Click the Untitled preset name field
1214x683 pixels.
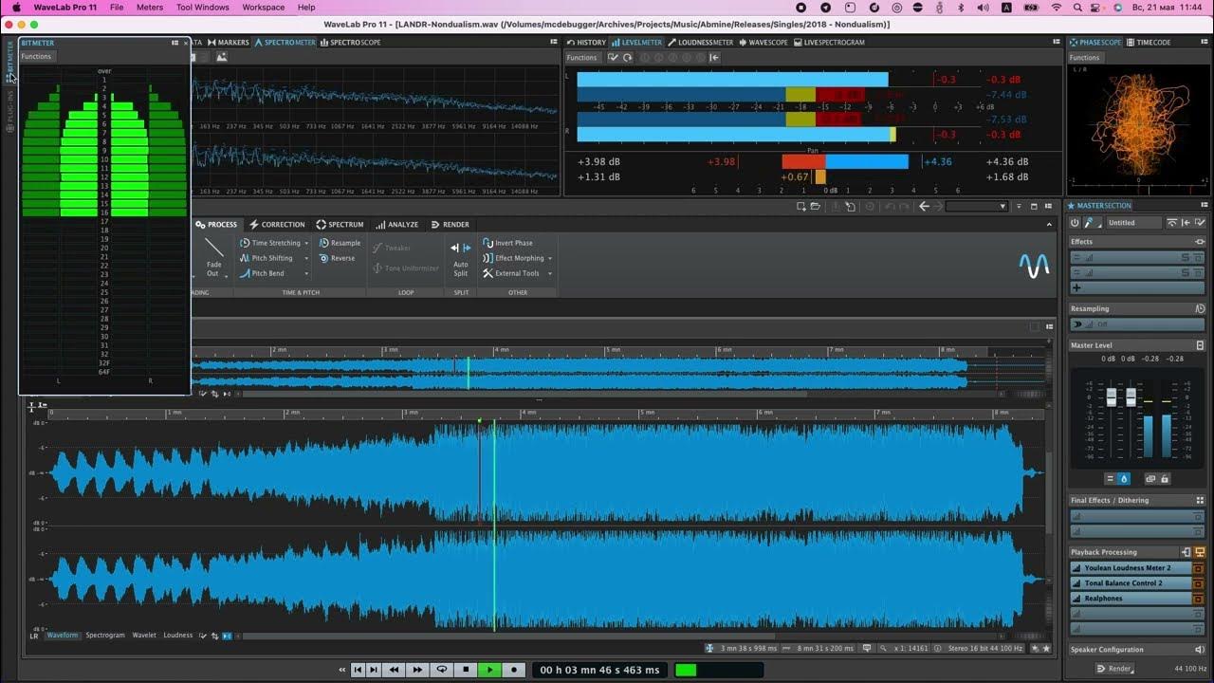pos(1133,223)
